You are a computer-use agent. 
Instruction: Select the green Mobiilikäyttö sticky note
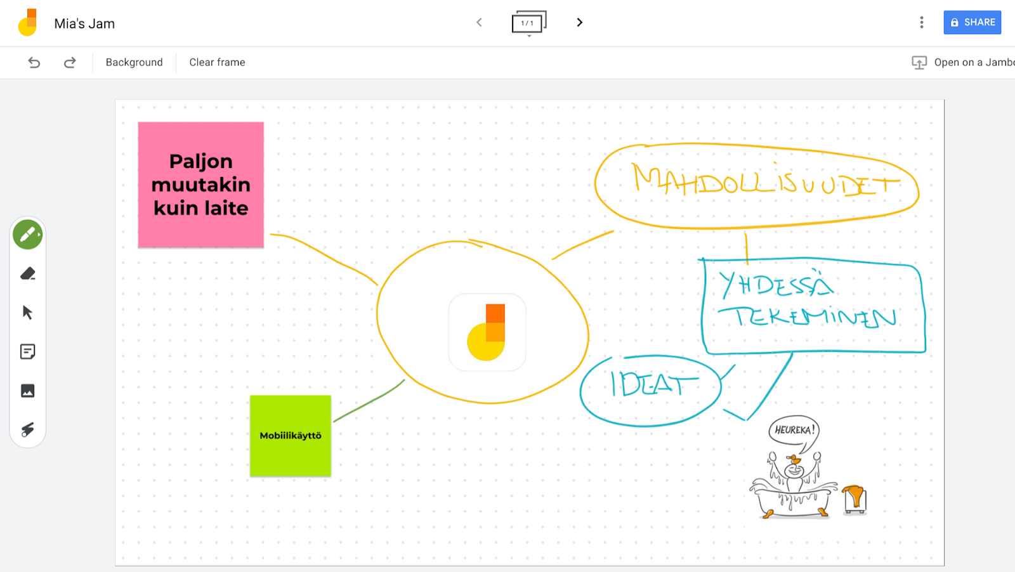click(291, 436)
